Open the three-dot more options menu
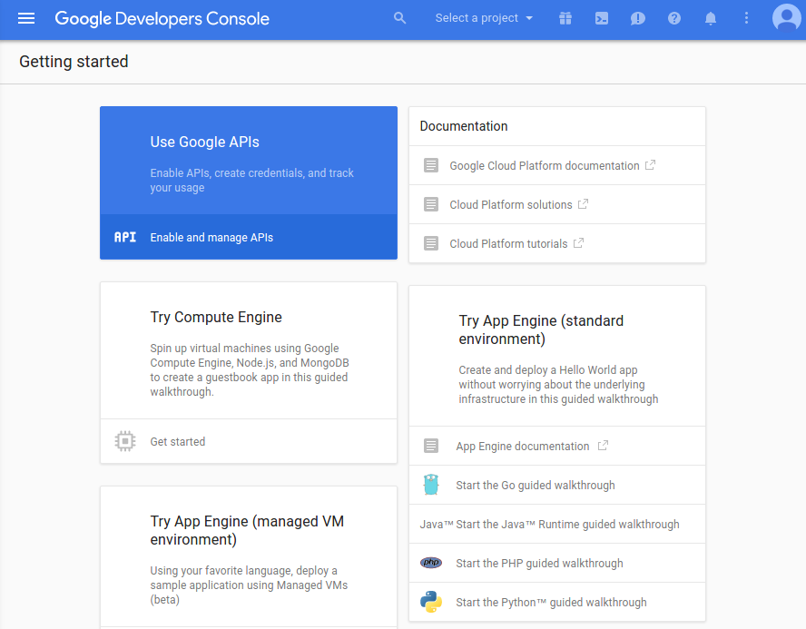This screenshot has height=629, width=806. click(x=746, y=18)
